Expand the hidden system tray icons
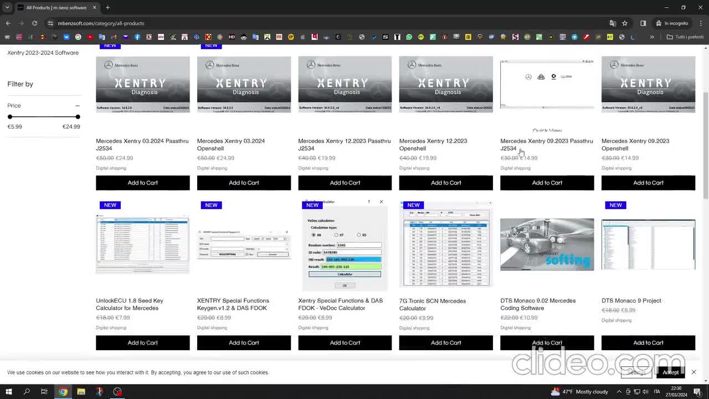The image size is (709, 399). pyautogui.click(x=620, y=392)
